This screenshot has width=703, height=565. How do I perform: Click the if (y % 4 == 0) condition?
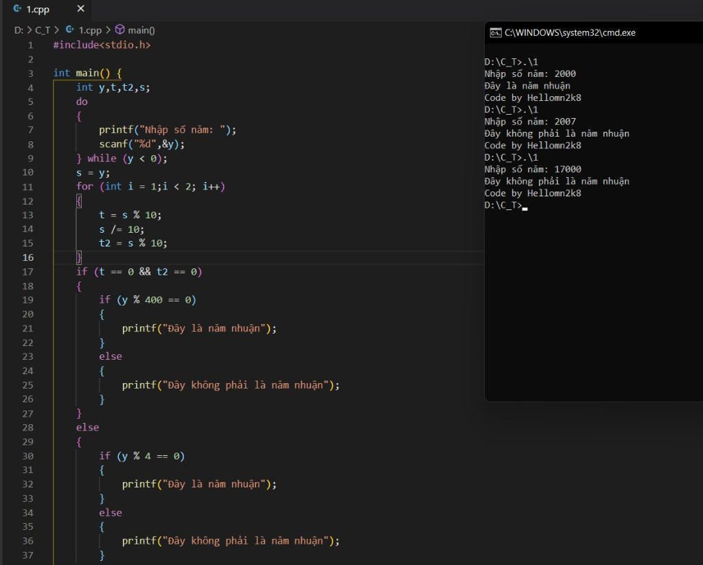tap(141, 456)
